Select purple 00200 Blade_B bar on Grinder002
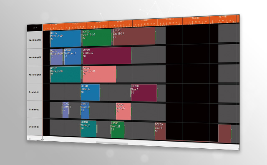 (x=65, y=110)
